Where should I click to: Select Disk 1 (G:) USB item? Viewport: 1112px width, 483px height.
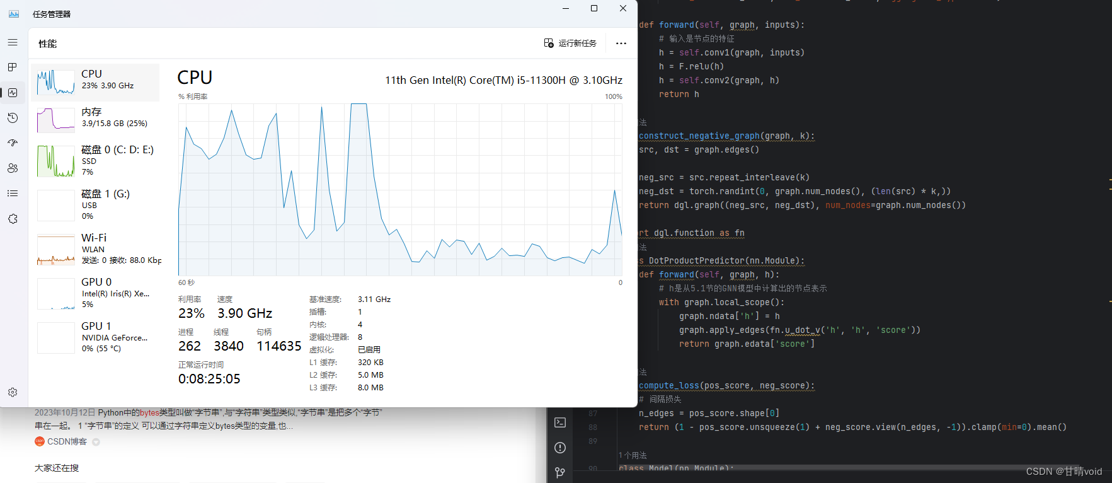pyautogui.click(x=96, y=205)
